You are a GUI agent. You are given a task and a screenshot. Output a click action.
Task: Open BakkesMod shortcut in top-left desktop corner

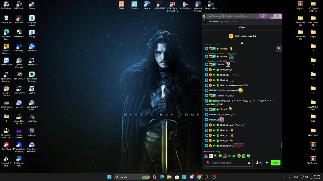click(x=6, y=5)
